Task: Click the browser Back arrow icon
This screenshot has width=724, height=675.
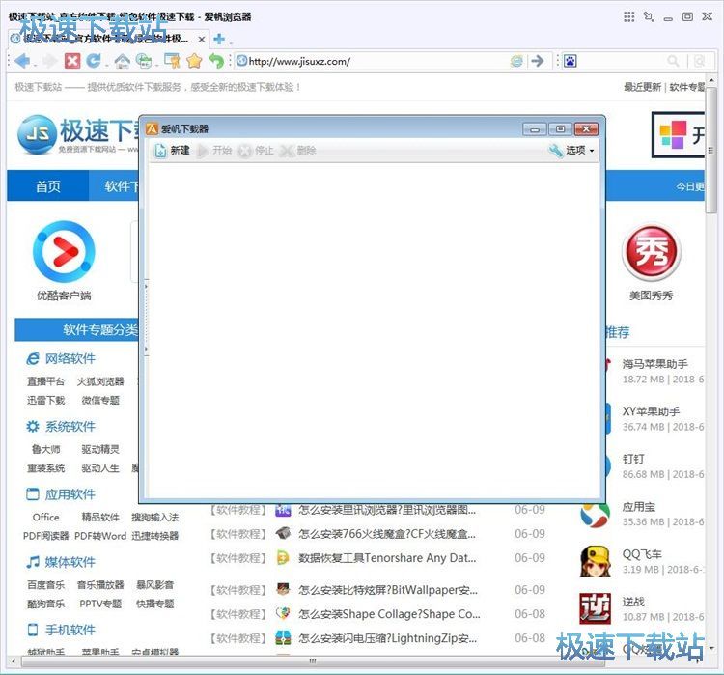Action: tap(21, 61)
